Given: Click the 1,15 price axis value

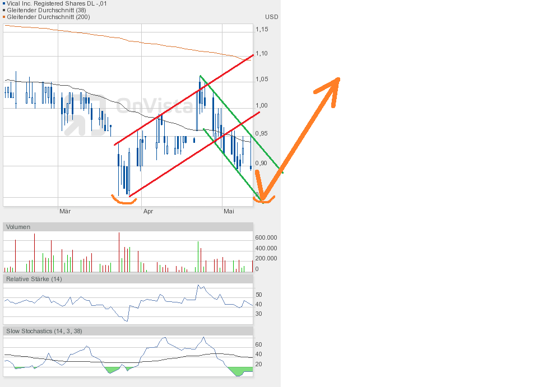Looking at the screenshot, I should tap(262, 29).
